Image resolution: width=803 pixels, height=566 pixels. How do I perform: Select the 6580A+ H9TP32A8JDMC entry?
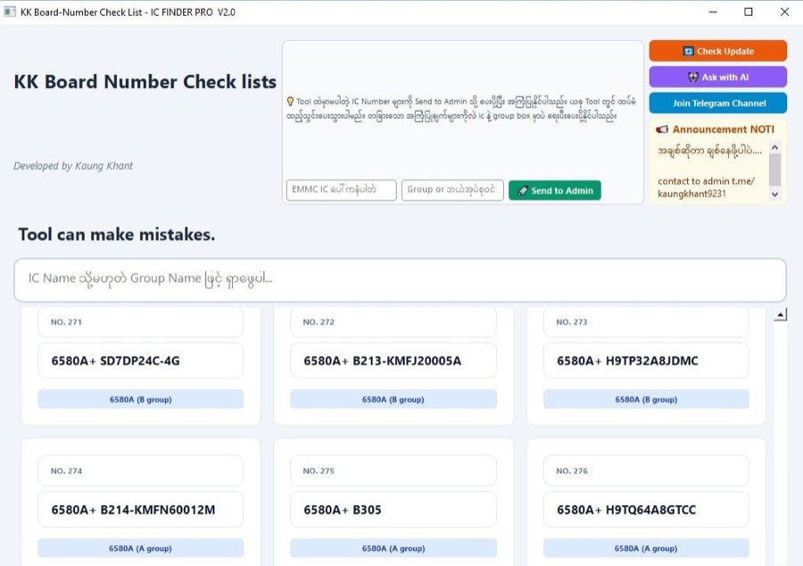tap(646, 361)
